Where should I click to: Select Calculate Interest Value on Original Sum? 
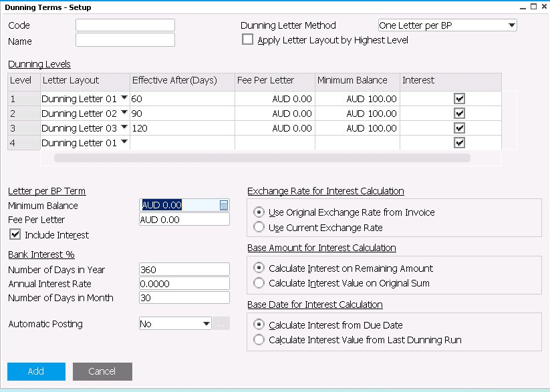[x=259, y=283]
